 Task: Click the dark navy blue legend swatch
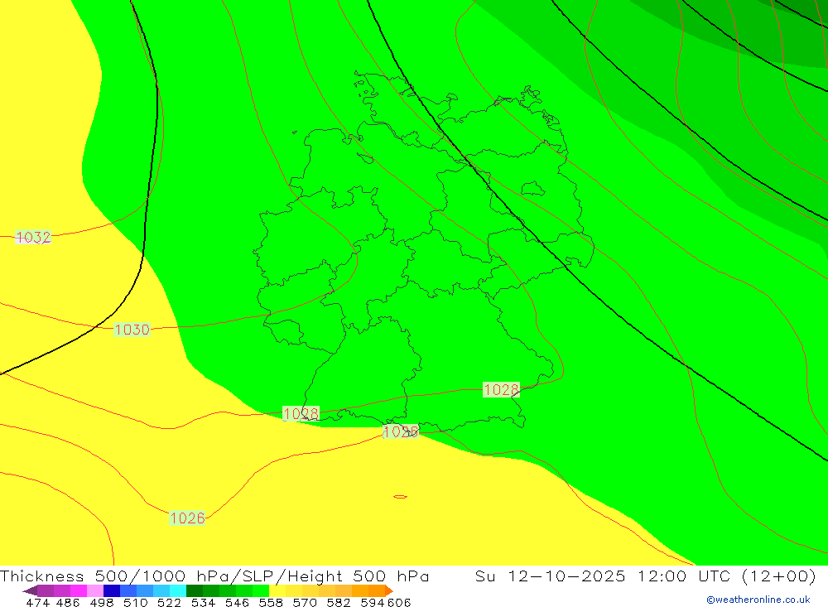point(112,590)
